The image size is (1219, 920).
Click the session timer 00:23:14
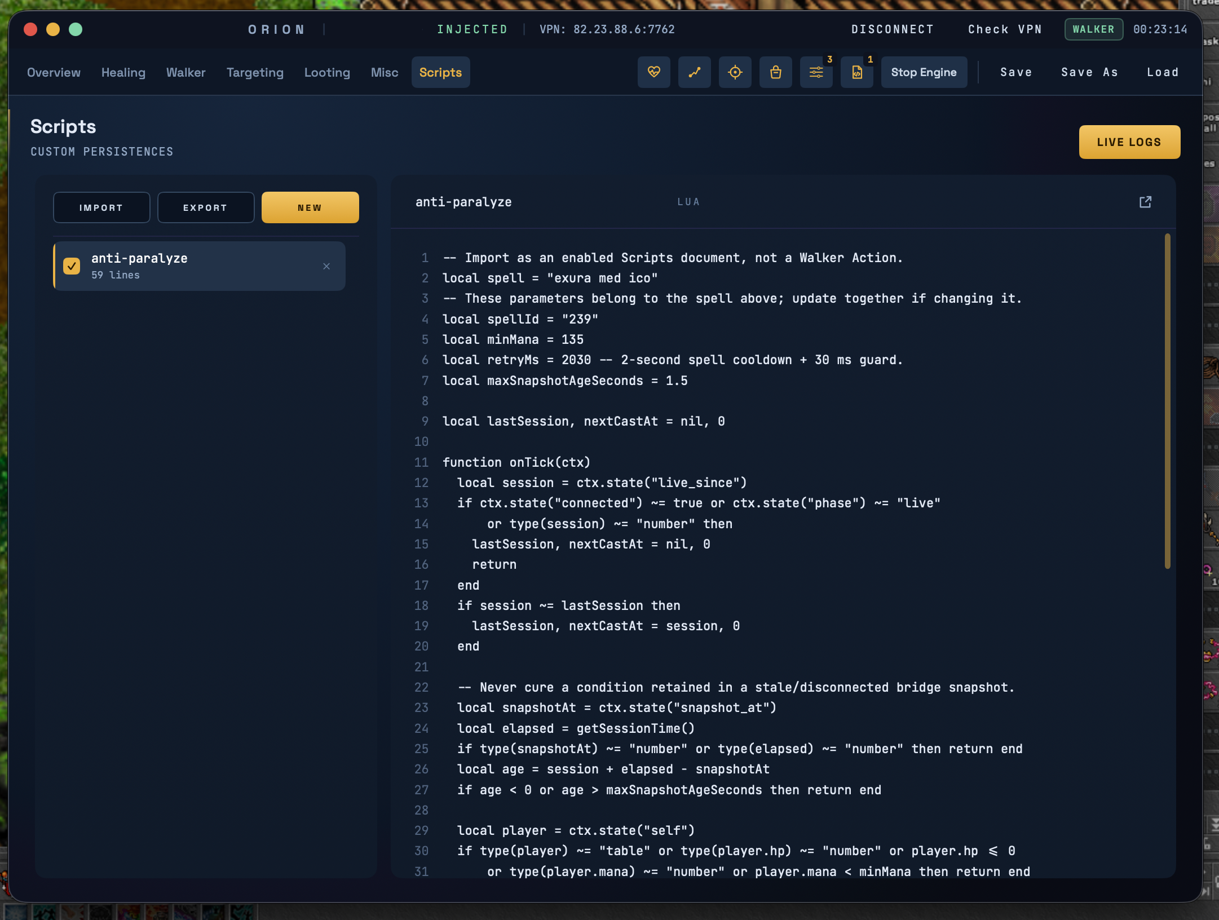(x=1160, y=29)
